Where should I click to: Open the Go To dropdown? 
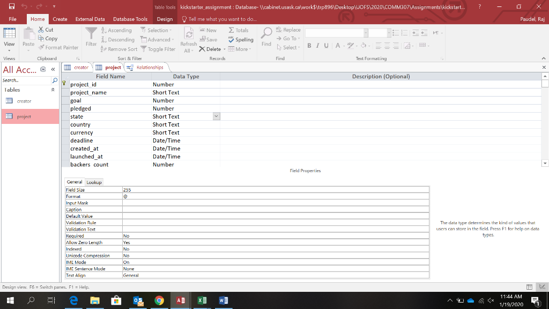tap(288, 39)
